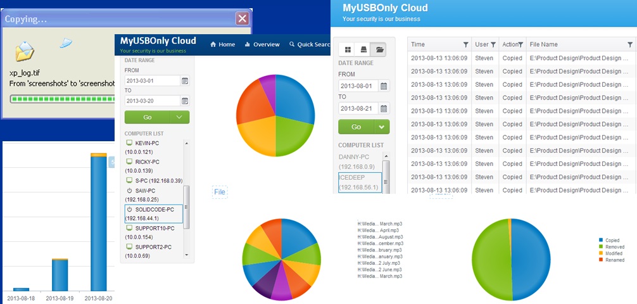Screen dimensions: 637x304
Task: Select SUPPORT10-PC in the computer list
Action: [x=154, y=233]
